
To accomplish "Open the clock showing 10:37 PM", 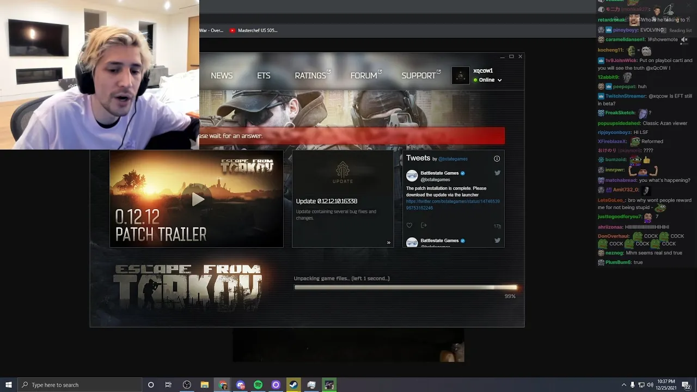I will [x=667, y=385].
